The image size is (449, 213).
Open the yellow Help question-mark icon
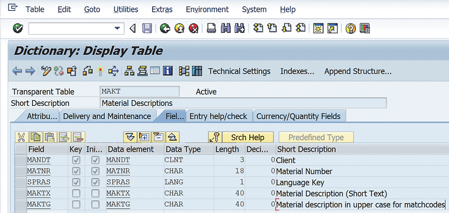coord(350,28)
